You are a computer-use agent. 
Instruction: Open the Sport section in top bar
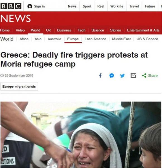87,6
